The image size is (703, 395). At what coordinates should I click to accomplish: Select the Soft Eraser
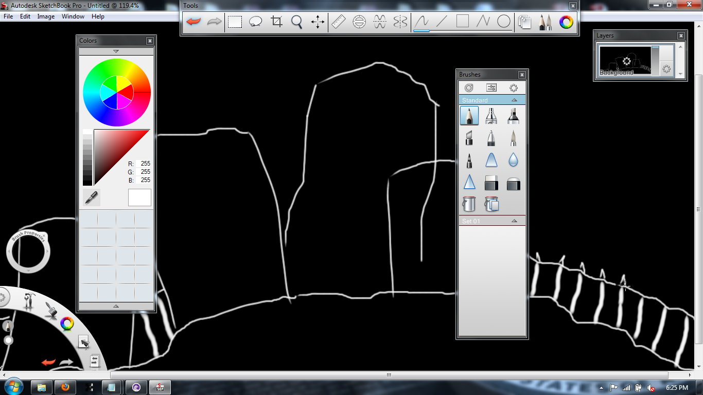[513, 184]
